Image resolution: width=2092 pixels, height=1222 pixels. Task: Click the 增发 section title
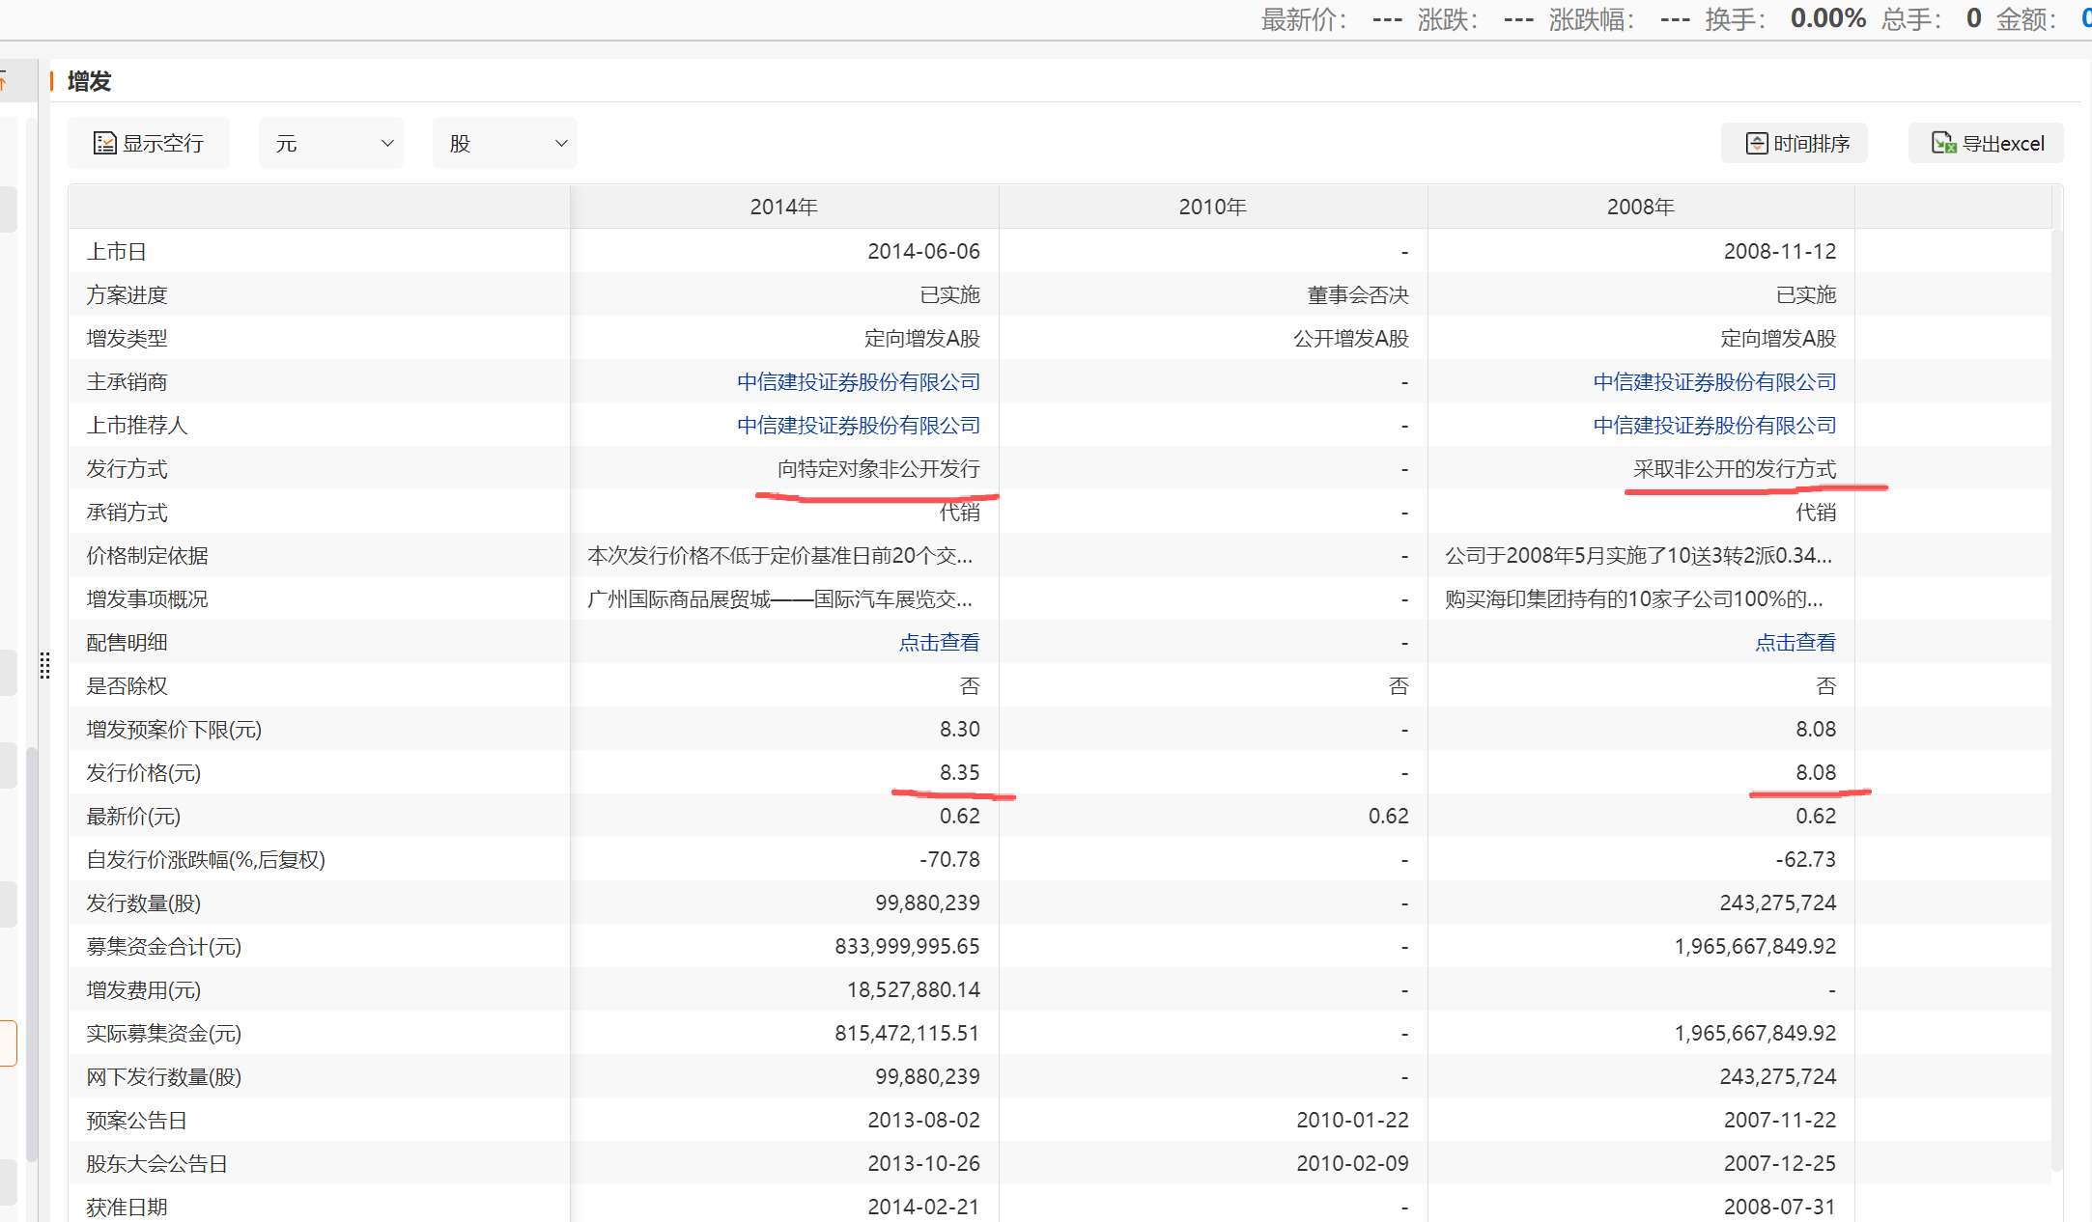(89, 82)
